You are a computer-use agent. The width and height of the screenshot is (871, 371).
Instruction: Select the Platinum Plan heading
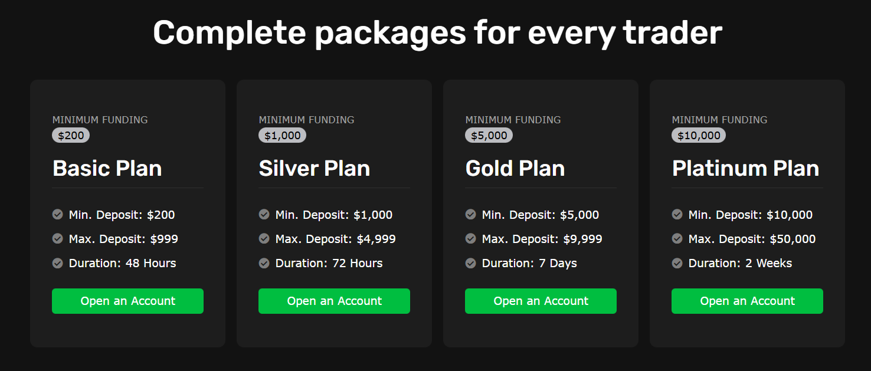[x=745, y=169]
